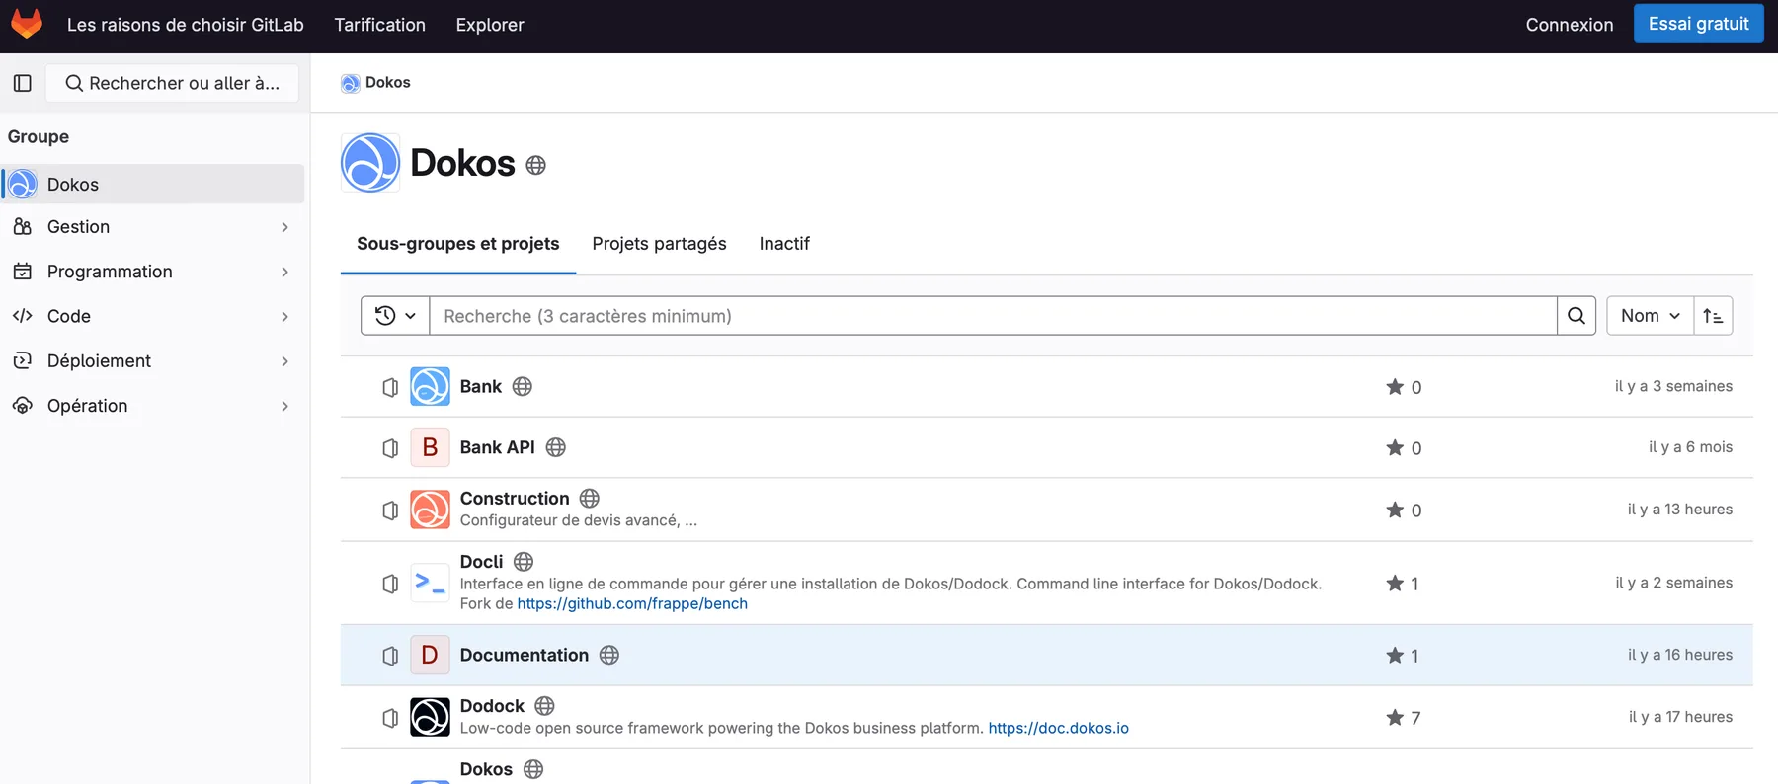Expand the Déploiement sidebar section
This screenshot has height=784, width=1778.
(x=152, y=361)
